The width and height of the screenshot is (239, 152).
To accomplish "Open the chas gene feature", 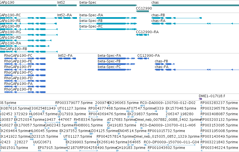I will pyautogui.click(x=195, y=6).
